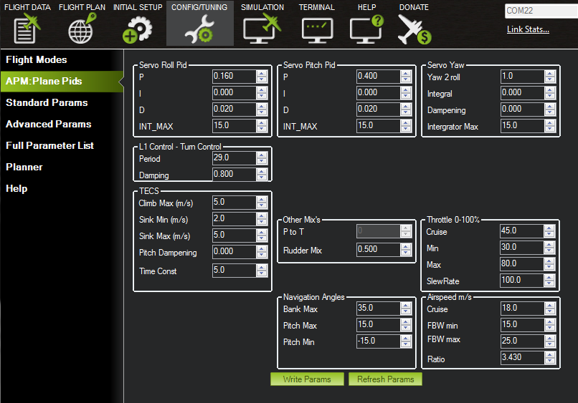Image resolution: width=578 pixels, height=403 pixels.
Task: Click the Write Params button
Action: coord(307,379)
